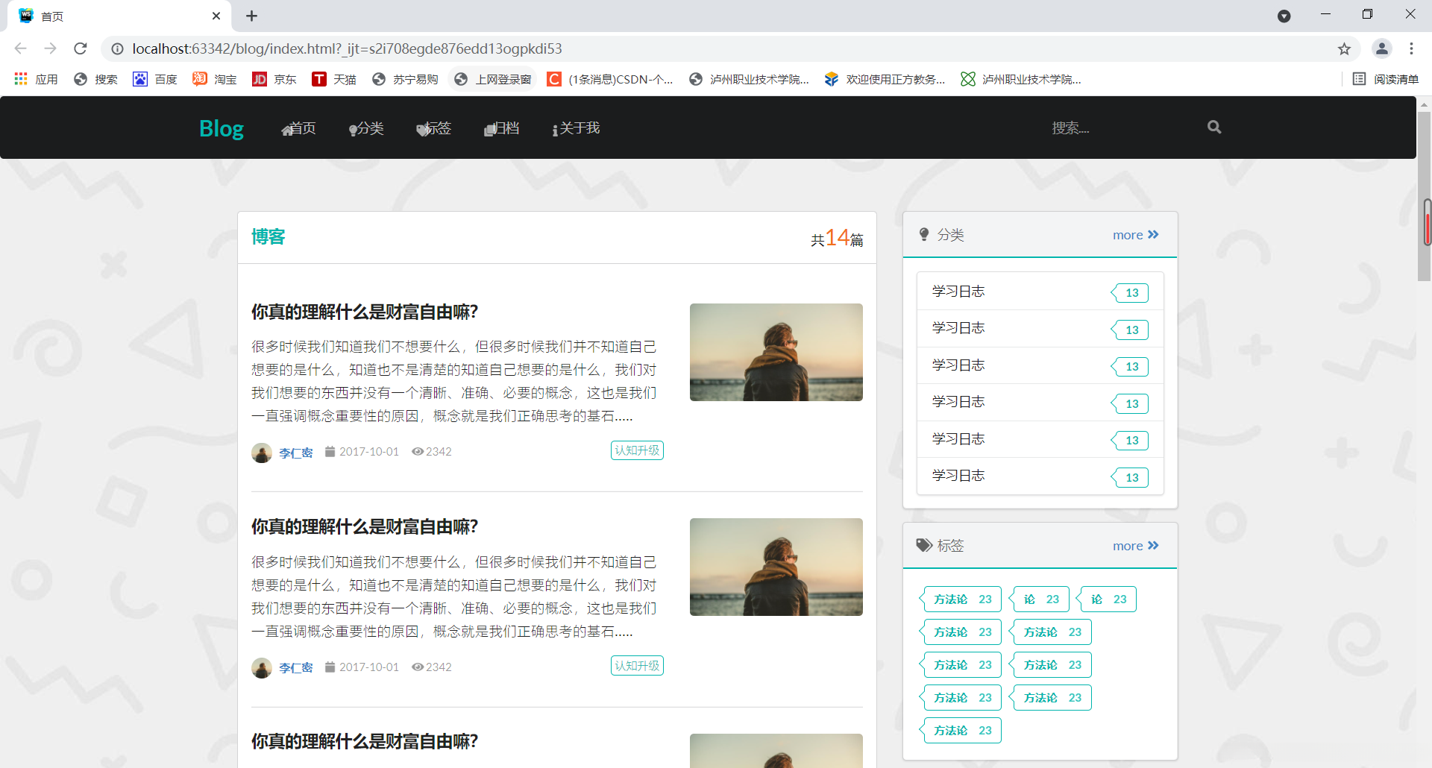Open Chrome's three-dot menu

[1412, 48]
